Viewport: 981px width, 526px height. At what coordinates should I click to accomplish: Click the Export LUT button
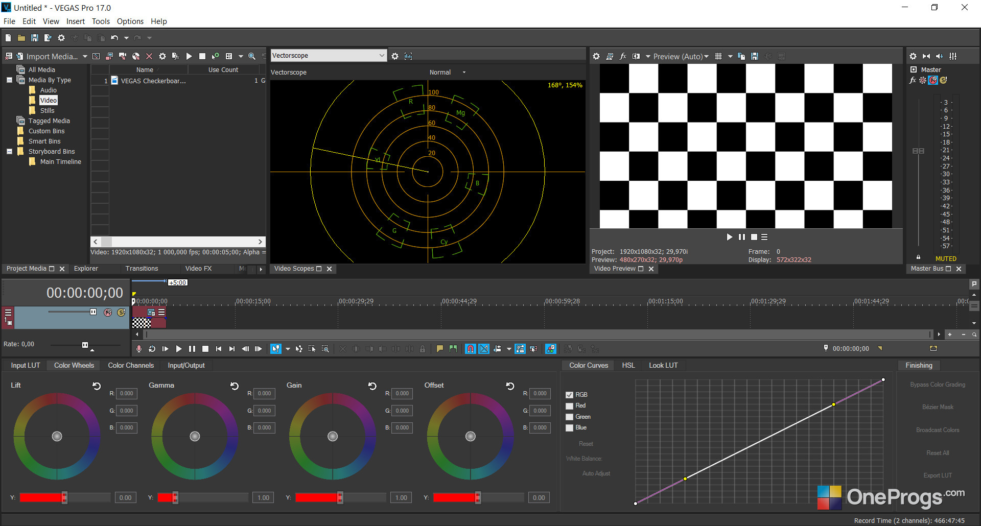[x=938, y=475]
